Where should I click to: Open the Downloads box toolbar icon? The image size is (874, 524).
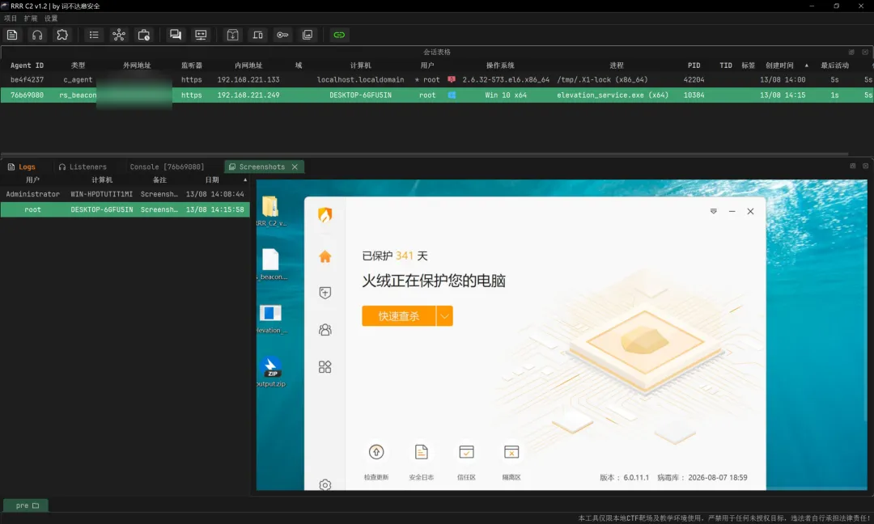232,35
